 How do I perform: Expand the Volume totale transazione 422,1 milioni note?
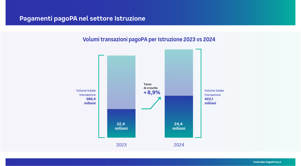[x=214, y=97]
